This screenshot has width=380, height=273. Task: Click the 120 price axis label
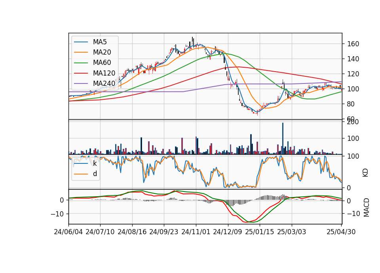pos(353,74)
